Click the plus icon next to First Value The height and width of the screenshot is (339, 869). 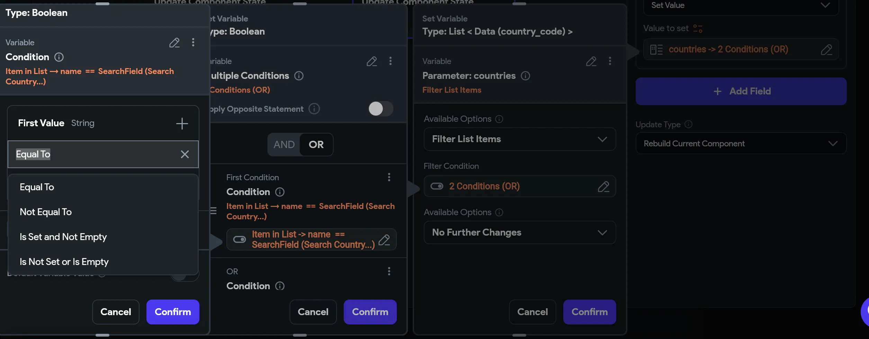click(x=182, y=123)
